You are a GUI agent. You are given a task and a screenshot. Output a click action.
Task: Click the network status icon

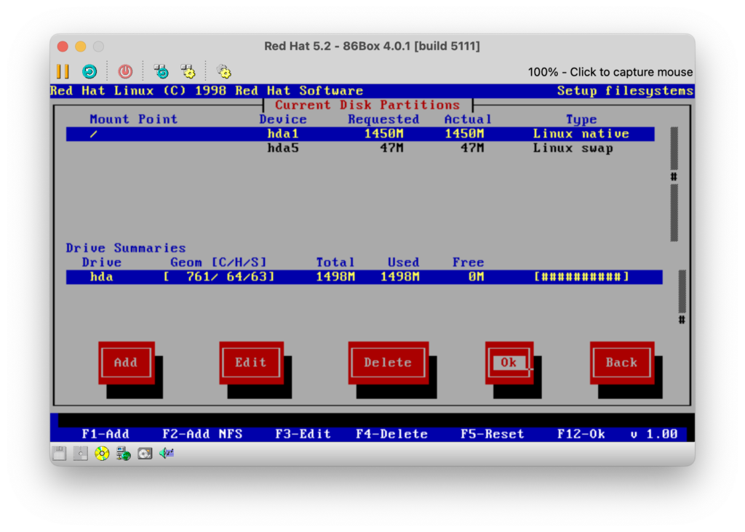click(x=123, y=454)
